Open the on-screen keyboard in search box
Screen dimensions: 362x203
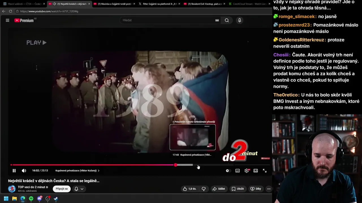pos(217,20)
